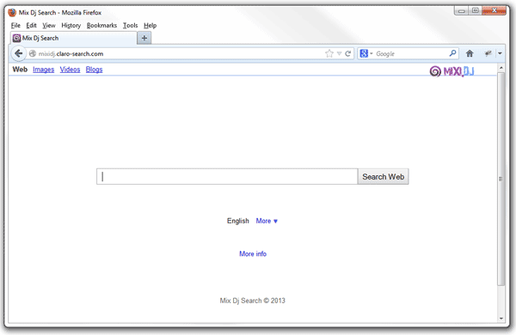516x335 pixels.
Task: Close the Firefox window
Action: pos(494,11)
